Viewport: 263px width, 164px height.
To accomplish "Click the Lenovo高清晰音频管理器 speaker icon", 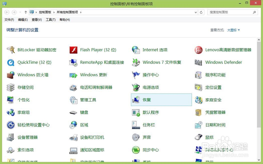I will (198, 50).
